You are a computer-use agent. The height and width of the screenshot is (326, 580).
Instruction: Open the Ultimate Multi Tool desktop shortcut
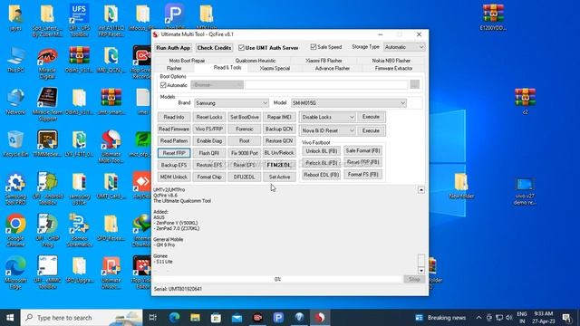point(111,147)
